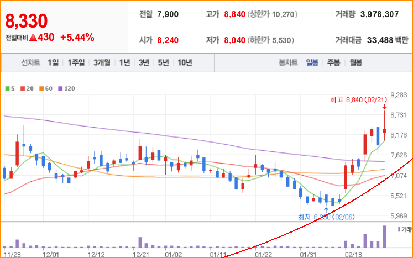Click the 저가 value 8,040
The image size is (413, 258).
[x=234, y=40]
